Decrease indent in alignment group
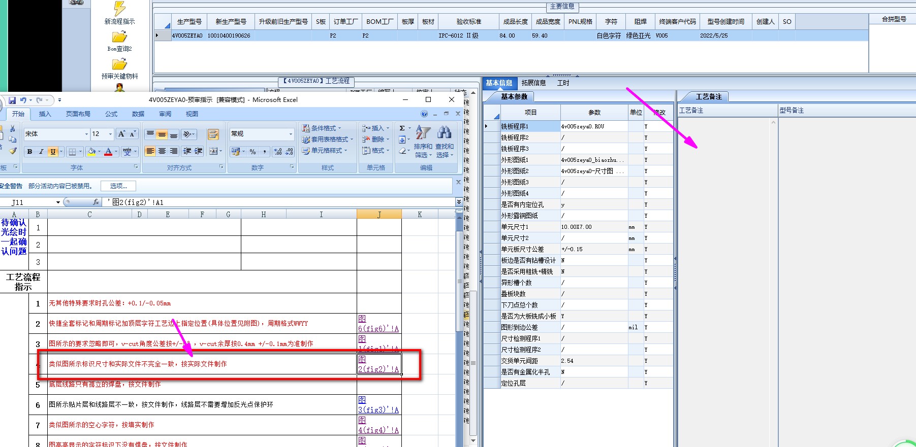 (x=187, y=151)
